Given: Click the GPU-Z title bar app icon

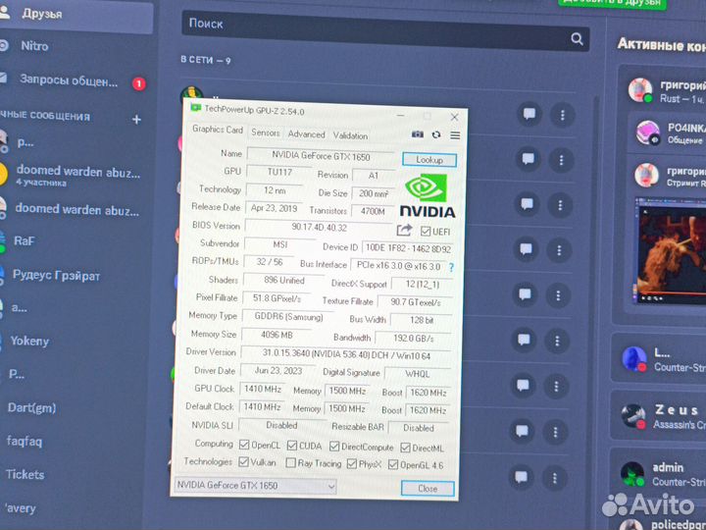Looking at the screenshot, I should click(195, 108).
